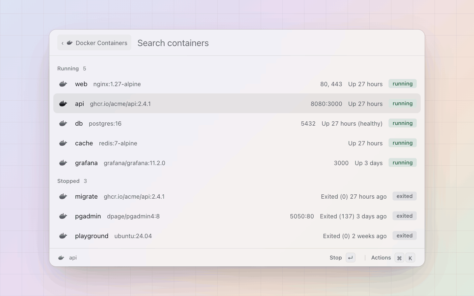The image size is (474, 296).
Task: Click running badge on grafana row
Action: pos(403,162)
